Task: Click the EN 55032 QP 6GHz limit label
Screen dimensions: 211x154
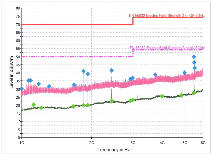Action: (167, 15)
